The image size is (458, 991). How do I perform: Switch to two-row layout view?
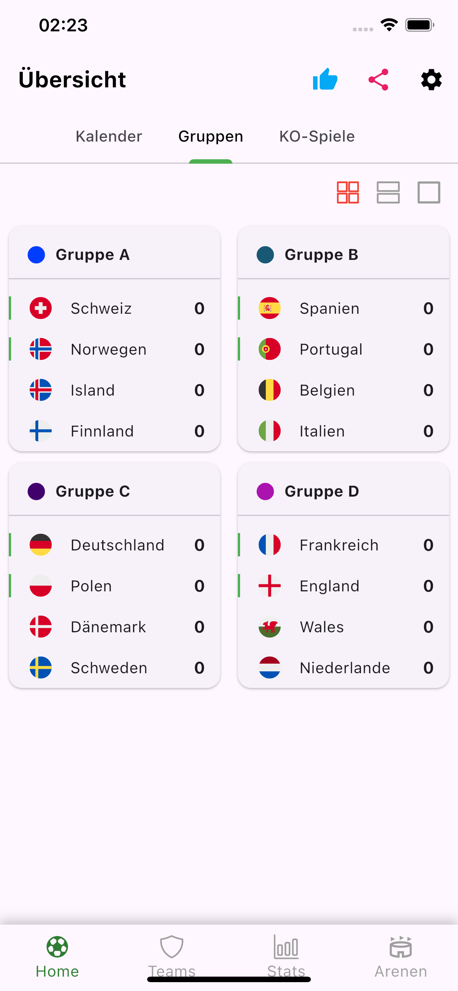pyautogui.click(x=388, y=192)
